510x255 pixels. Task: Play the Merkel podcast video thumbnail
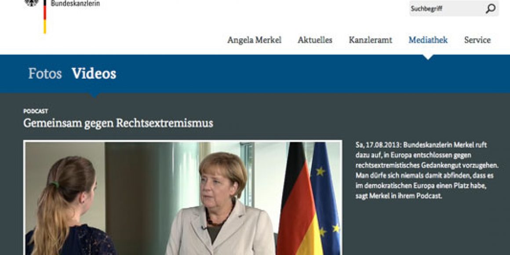click(183, 198)
